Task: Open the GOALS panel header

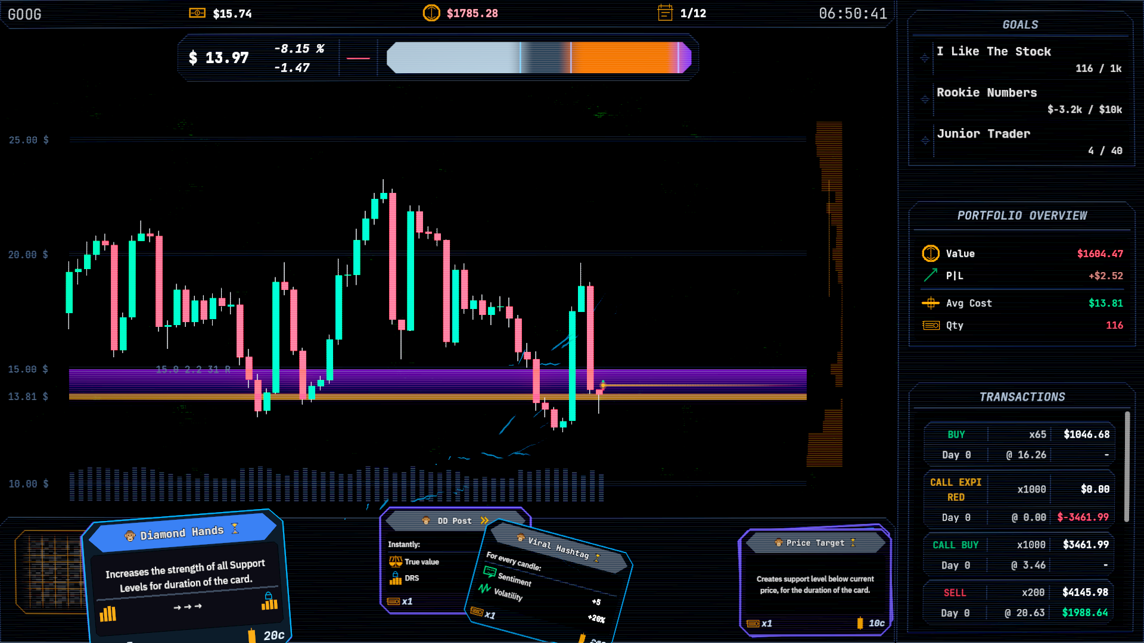Action: tap(1020, 24)
